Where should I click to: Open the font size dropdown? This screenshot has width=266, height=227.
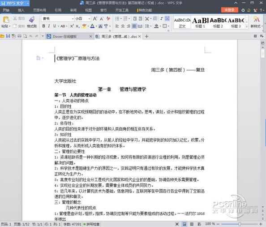pos(89,18)
